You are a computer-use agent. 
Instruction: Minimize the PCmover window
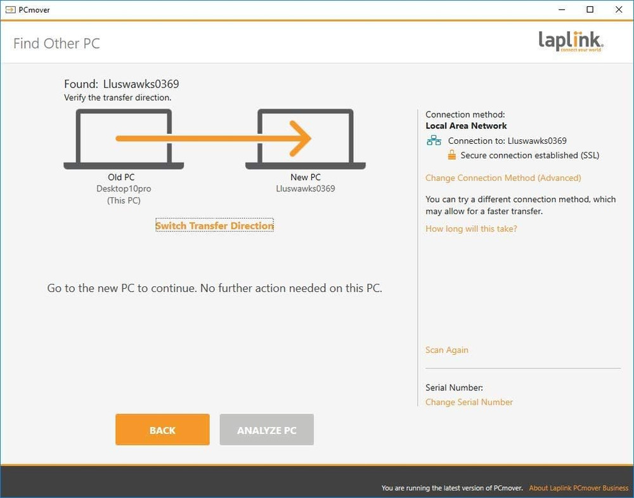coord(562,10)
